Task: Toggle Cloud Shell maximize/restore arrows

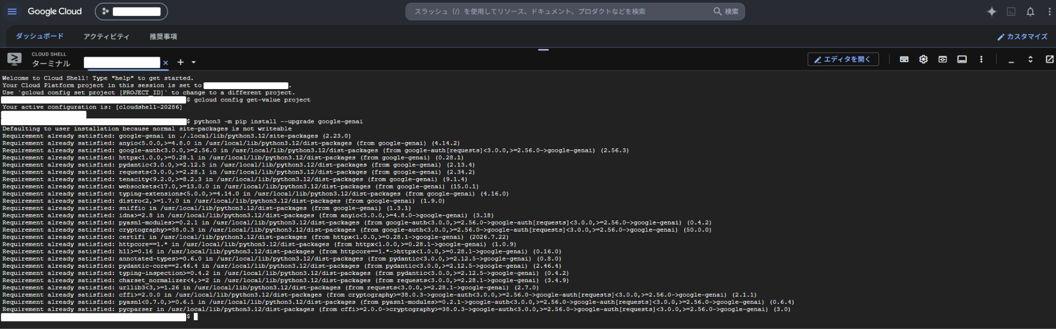Action: click(1030, 59)
